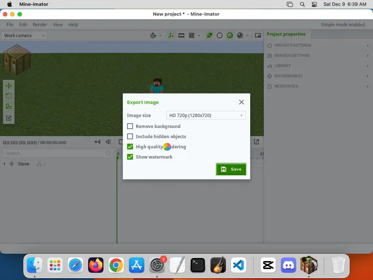Screen dimensions: 373x280
Task: Select the rotate tool icon
Action: tap(9, 96)
